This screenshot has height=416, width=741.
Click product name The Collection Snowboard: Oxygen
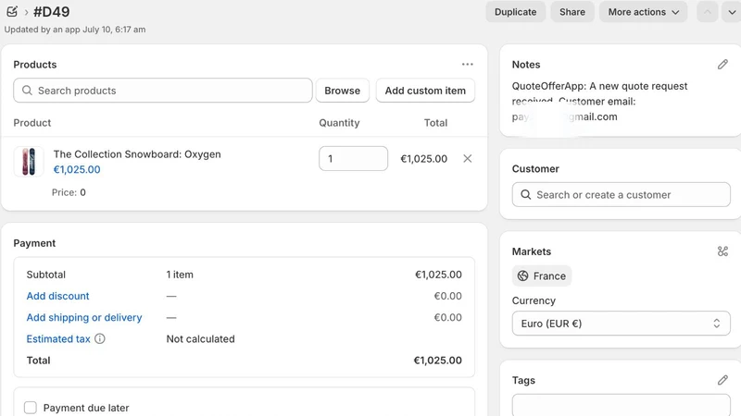tap(137, 154)
